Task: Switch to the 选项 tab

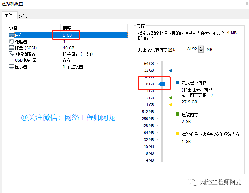Action: pyautogui.click(x=23, y=16)
